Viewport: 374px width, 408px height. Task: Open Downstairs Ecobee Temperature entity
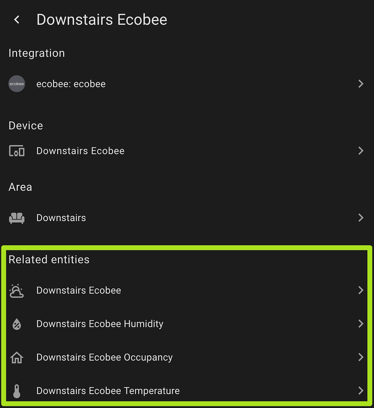(x=108, y=391)
